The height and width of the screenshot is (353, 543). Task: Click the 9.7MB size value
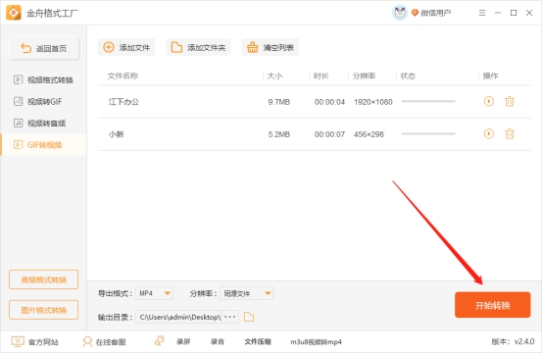(x=278, y=102)
